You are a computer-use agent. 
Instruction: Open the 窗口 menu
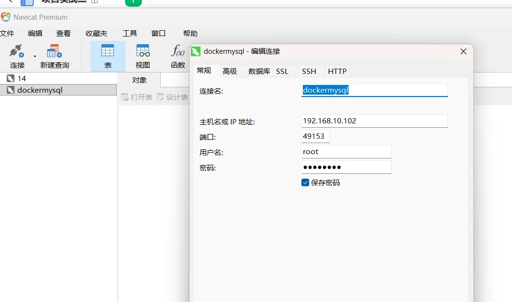(x=158, y=33)
